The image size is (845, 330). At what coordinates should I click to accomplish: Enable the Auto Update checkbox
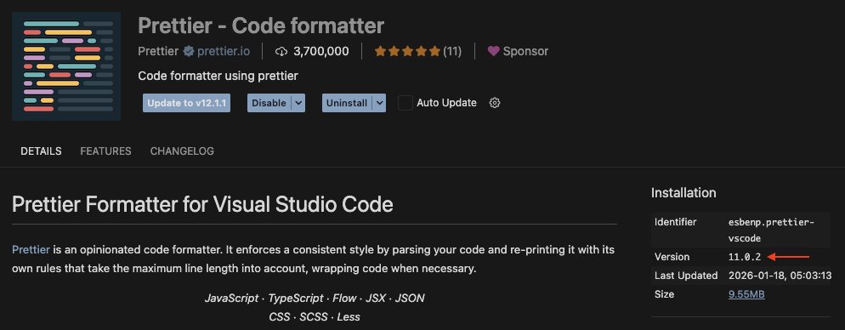tap(405, 103)
